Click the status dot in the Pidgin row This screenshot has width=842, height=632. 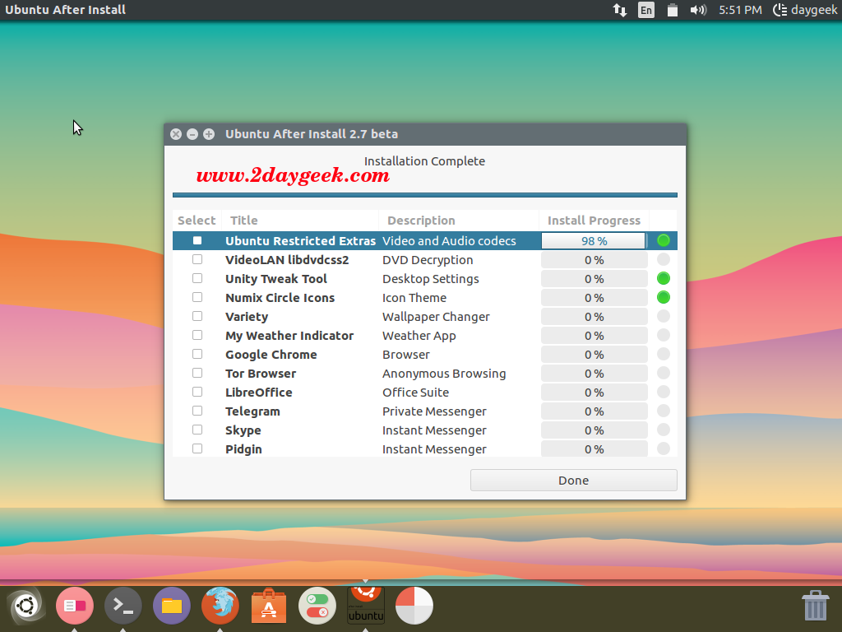coord(664,448)
